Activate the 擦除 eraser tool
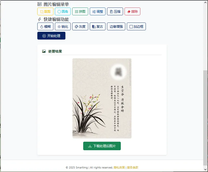The image size is (208, 172). (132, 12)
